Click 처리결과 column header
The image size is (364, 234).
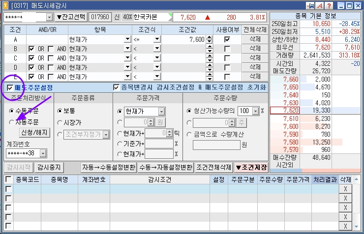coord(325,179)
